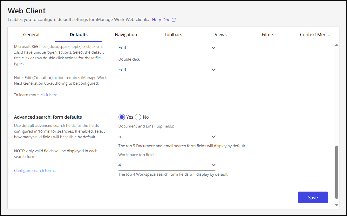Click the 'click here' learn more link
Image resolution: width=347 pixels, height=216 pixels.
(x=49, y=95)
